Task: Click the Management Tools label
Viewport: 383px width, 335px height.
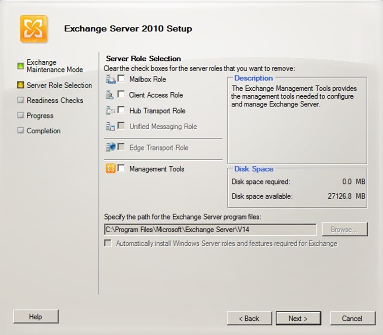Action: pyautogui.click(x=157, y=169)
